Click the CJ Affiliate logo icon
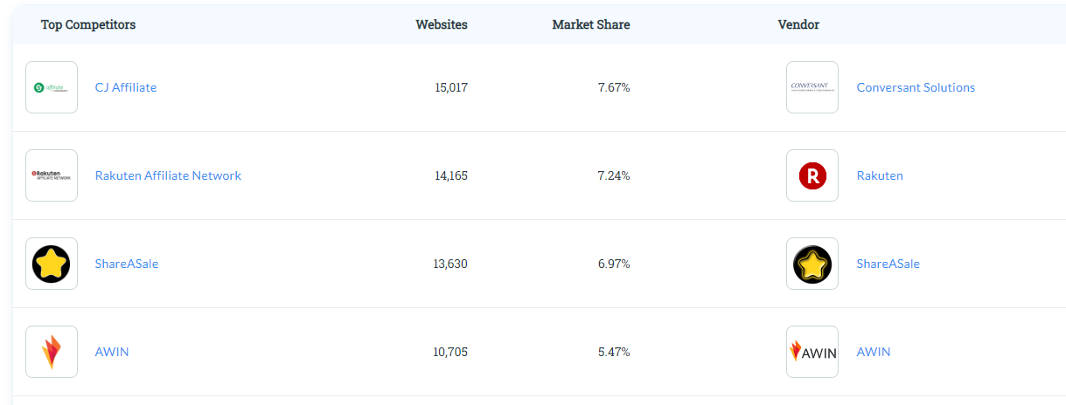This screenshot has height=405, width=1066. click(52, 87)
